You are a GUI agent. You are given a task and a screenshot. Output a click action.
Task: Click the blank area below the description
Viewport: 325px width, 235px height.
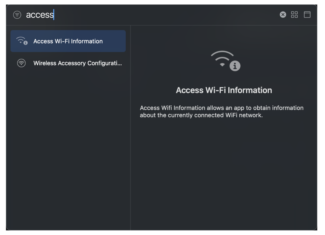point(224,172)
